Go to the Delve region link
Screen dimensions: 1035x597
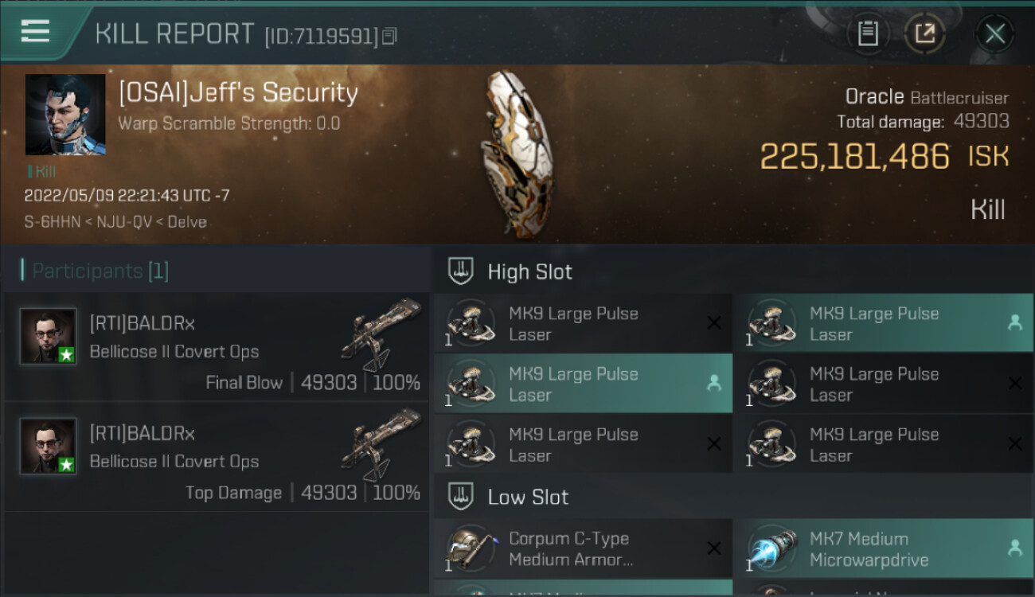(186, 222)
